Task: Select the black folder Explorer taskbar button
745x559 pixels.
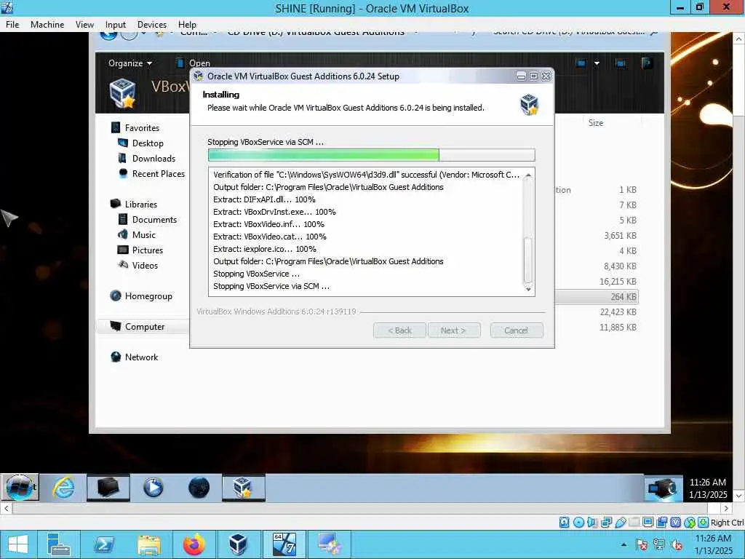Action: pyautogui.click(x=108, y=487)
